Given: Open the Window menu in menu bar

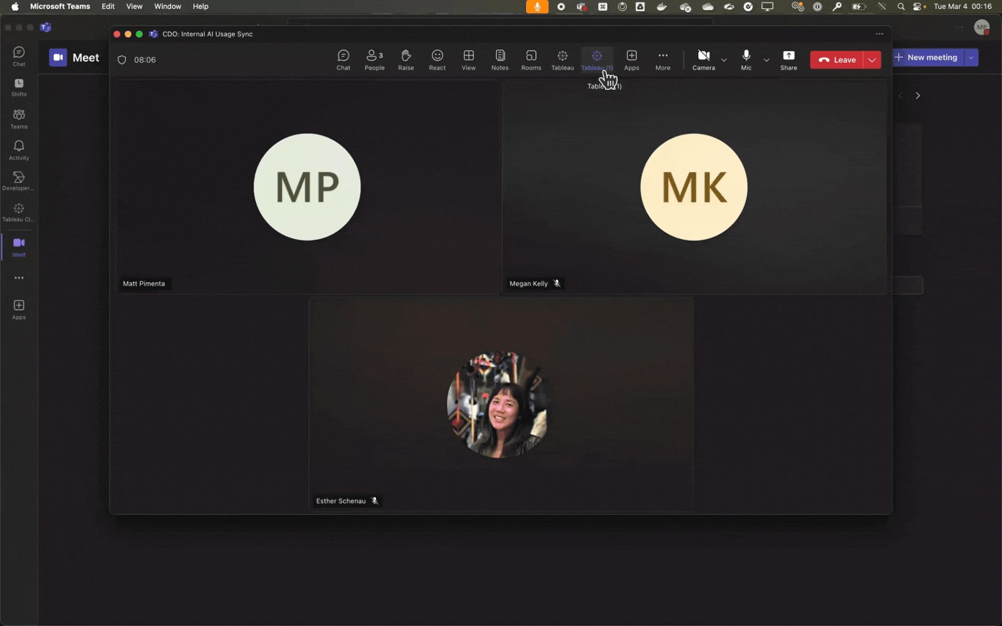Looking at the screenshot, I should click(168, 6).
